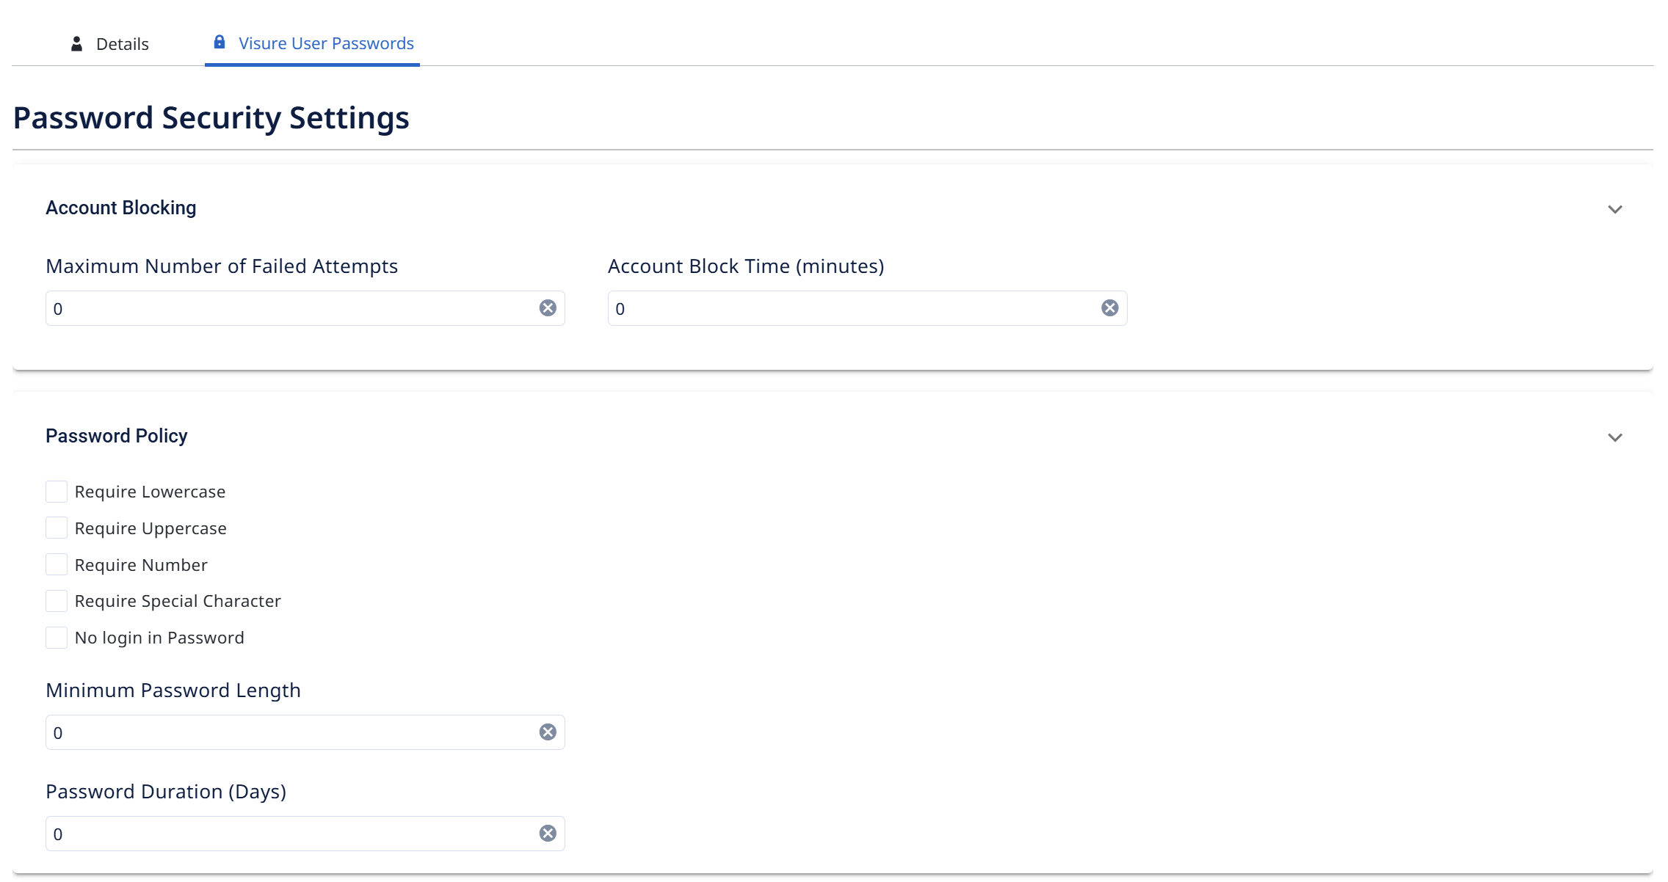Clear the Password Duration value

point(548,834)
